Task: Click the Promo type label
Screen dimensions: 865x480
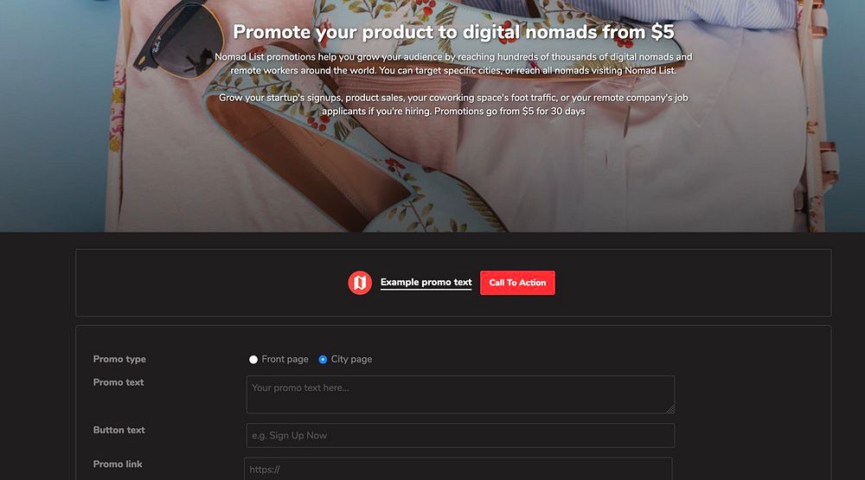Action: (x=119, y=359)
